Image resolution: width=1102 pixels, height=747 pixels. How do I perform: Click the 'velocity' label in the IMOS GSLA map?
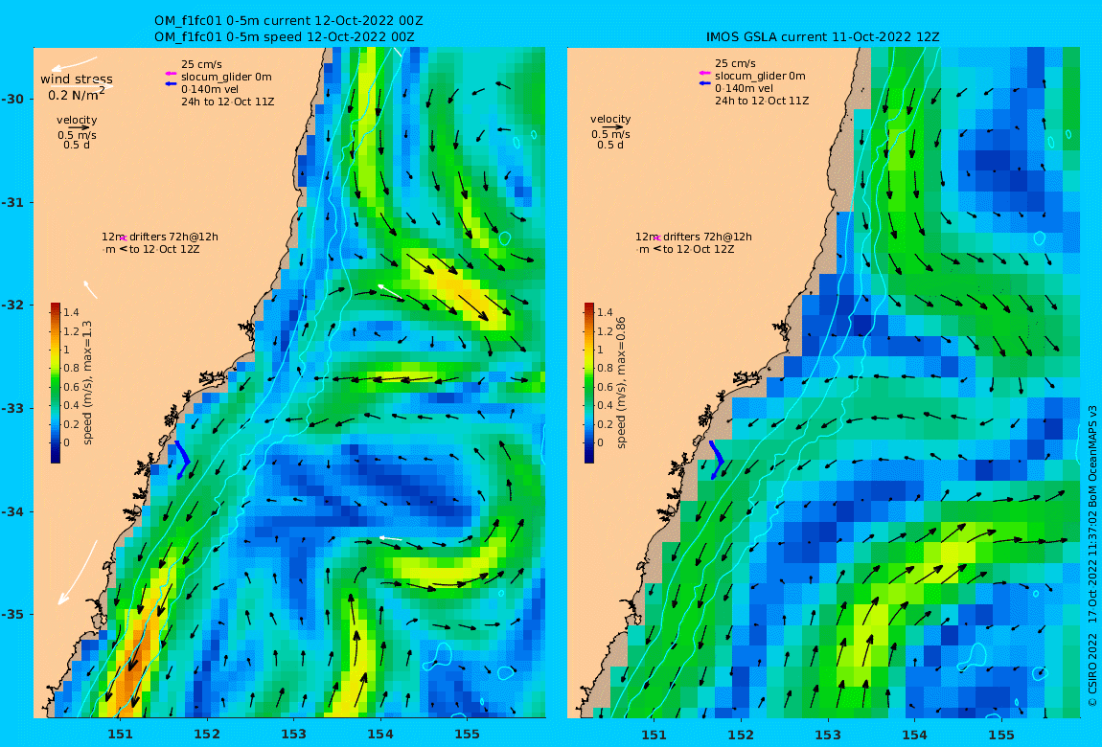click(610, 120)
